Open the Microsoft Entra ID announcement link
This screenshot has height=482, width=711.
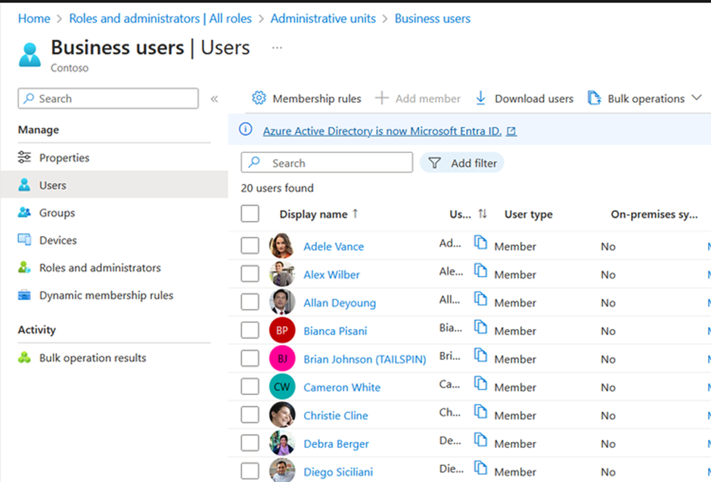[382, 131]
